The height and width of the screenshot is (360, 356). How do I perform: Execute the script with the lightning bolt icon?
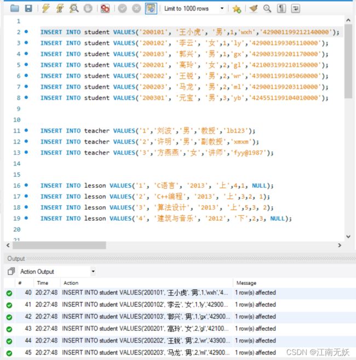tap(45, 9)
